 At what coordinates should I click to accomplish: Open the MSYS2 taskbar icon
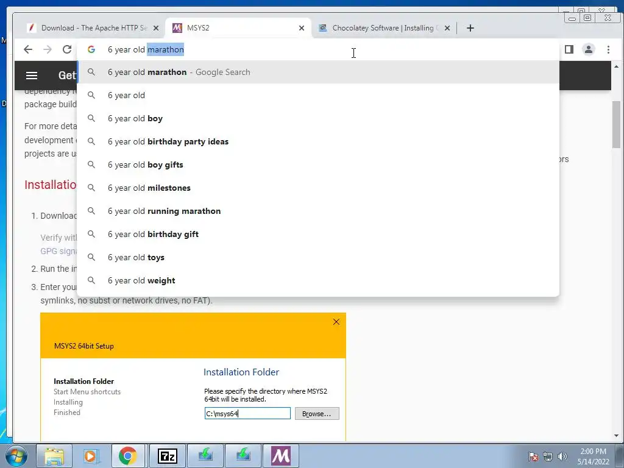tap(281, 456)
